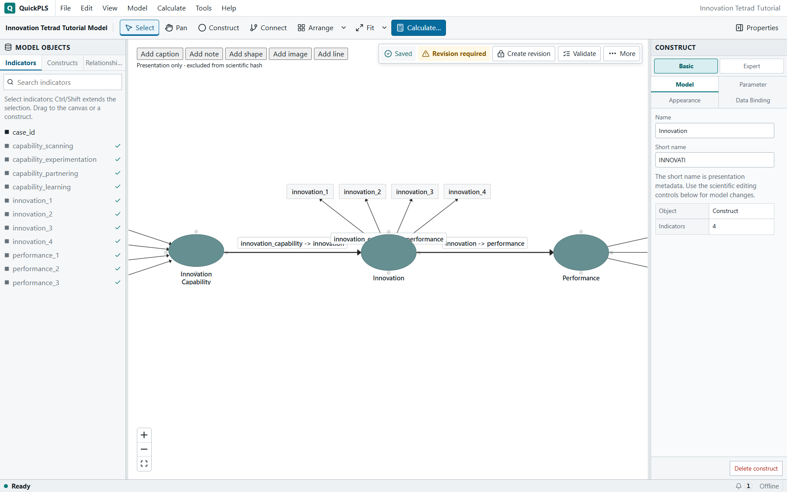Open the Fit dropdown arrow
This screenshot has width=787, height=492.
coord(384,28)
